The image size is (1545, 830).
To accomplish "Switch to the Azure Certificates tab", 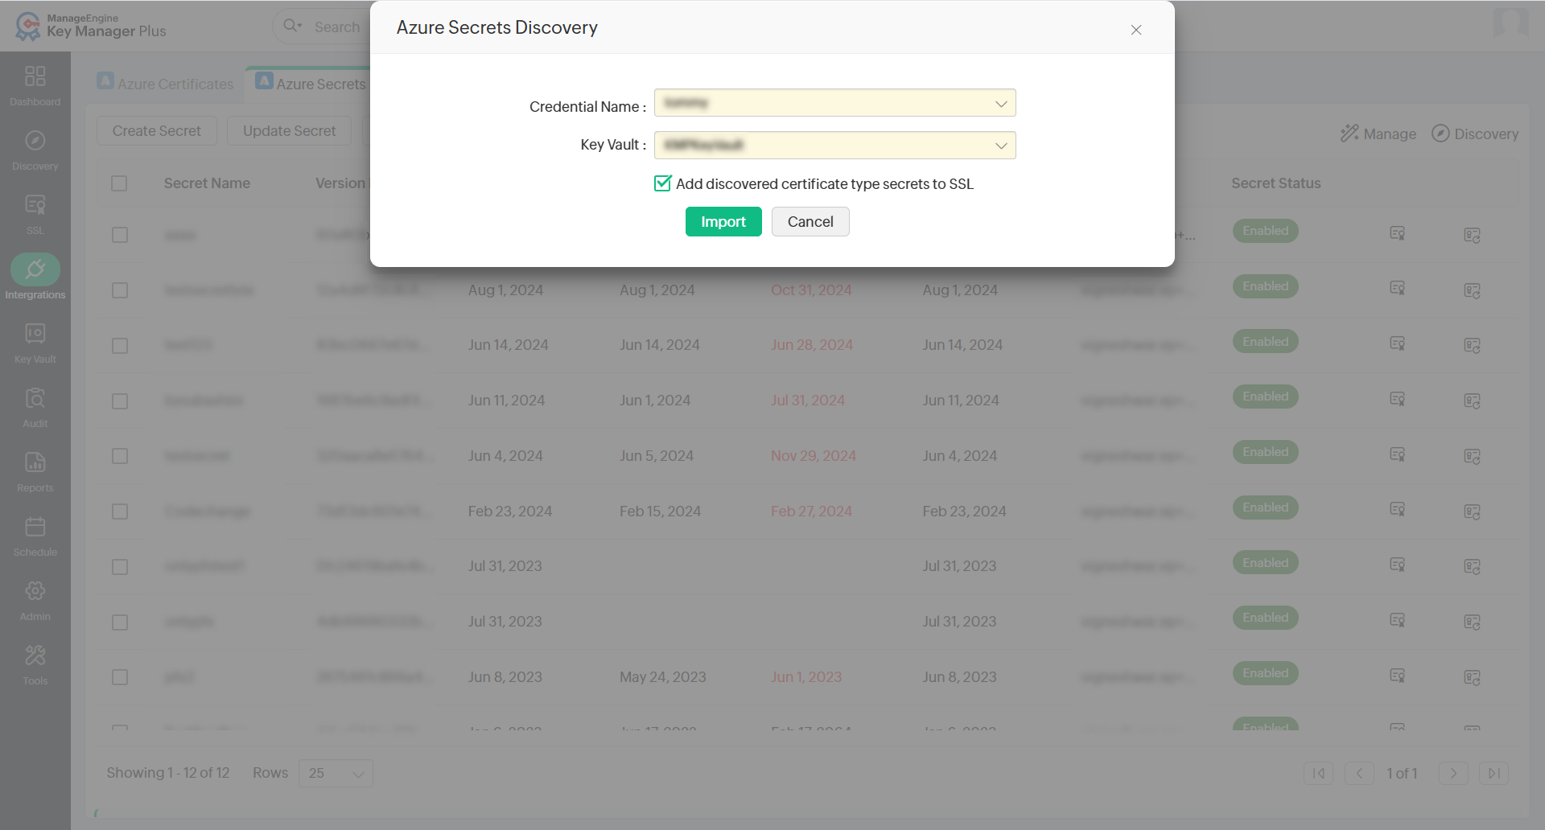I will coord(165,84).
